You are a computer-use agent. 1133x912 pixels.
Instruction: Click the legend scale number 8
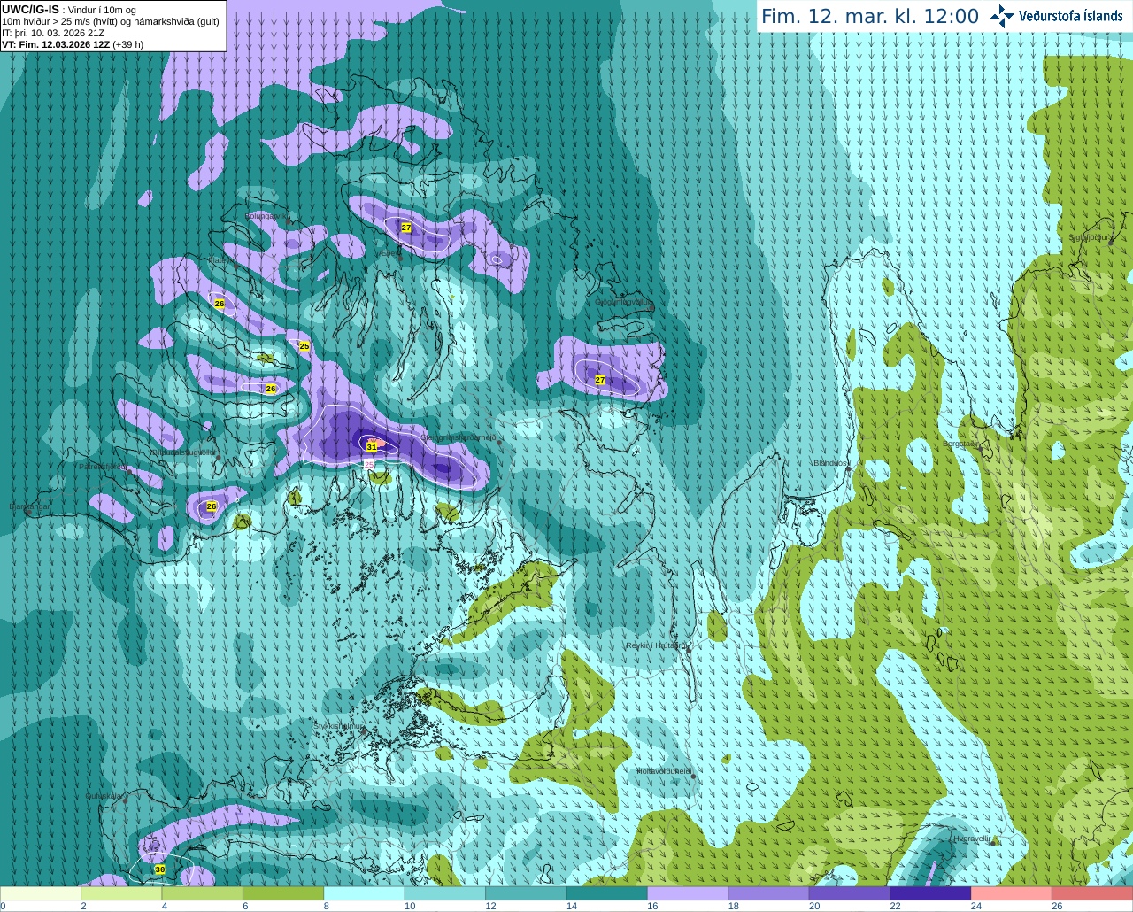pyautogui.click(x=327, y=906)
